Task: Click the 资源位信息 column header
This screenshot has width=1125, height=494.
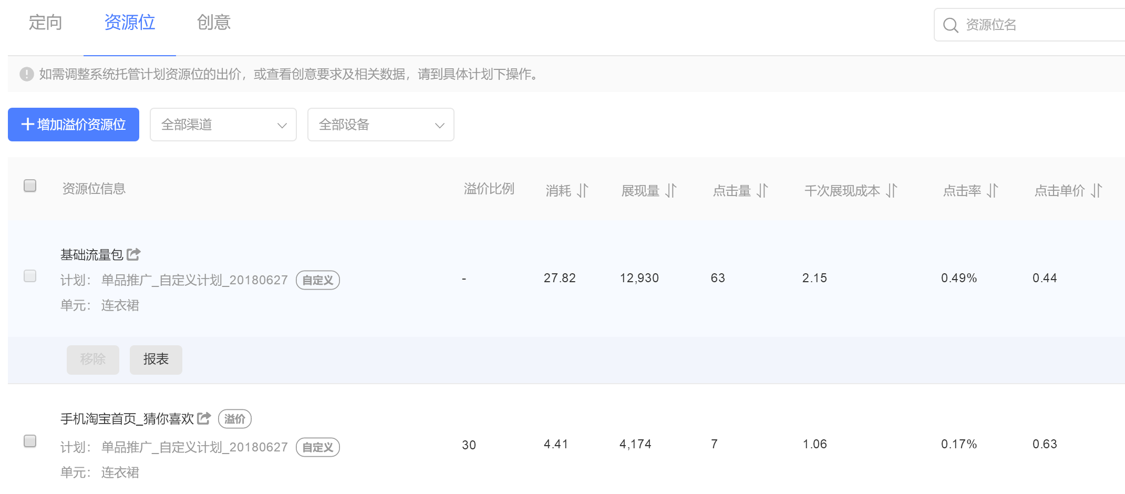Action: click(x=94, y=189)
